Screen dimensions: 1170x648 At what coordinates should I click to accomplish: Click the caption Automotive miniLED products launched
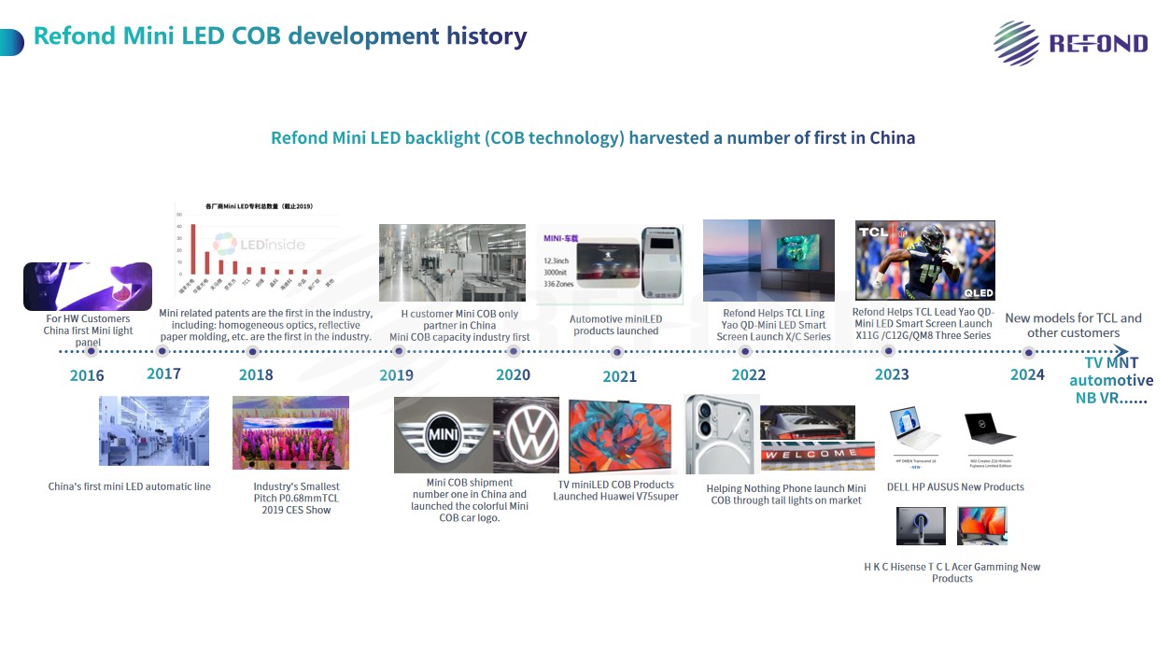[616, 325]
